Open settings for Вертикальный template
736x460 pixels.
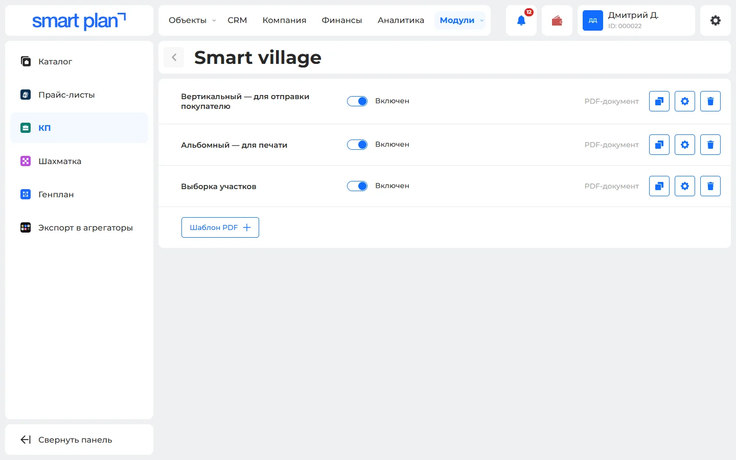(x=685, y=101)
